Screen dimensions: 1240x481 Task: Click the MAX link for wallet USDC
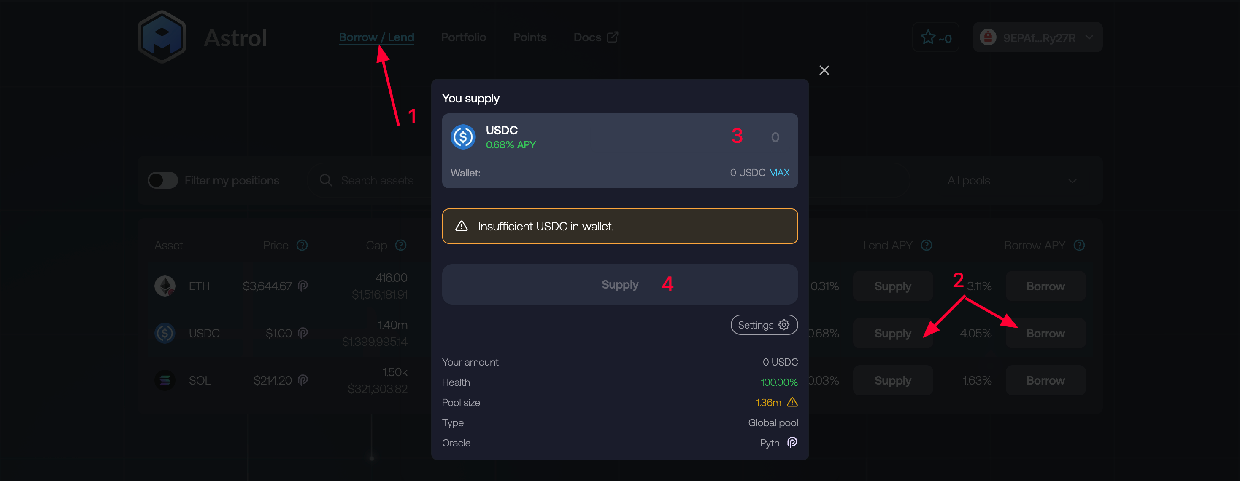pyautogui.click(x=779, y=173)
